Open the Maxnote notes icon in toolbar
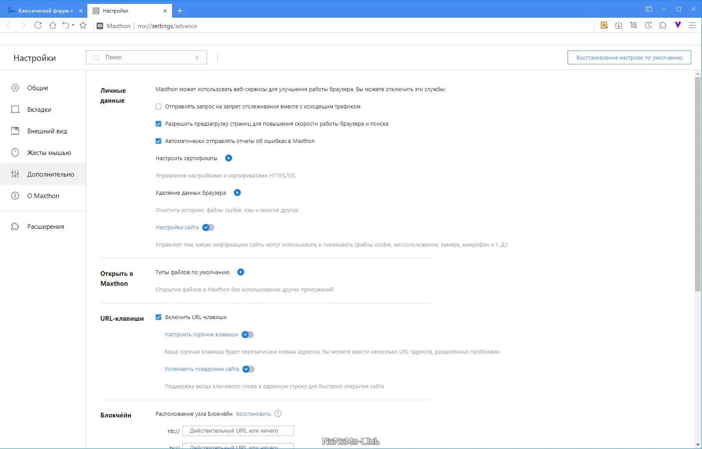The image size is (702, 449). [604, 25]
